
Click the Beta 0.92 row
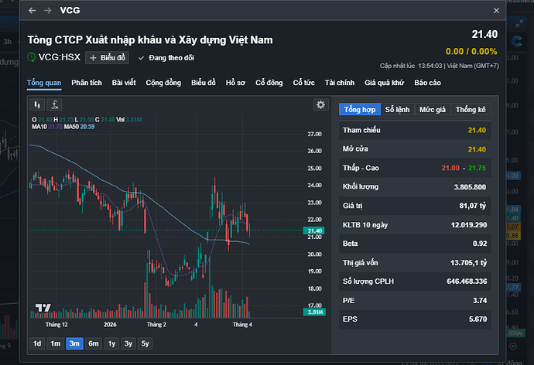[x=415, y=244]
